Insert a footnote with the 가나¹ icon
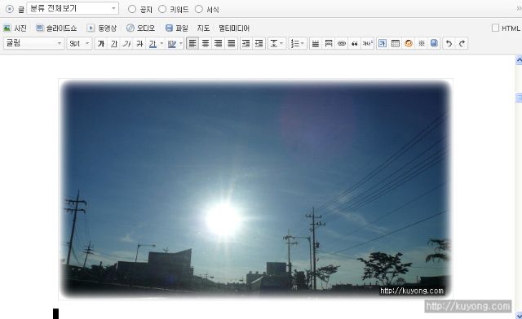The width and height of the screenshot is (522, 319). click(x=368, y=43)
